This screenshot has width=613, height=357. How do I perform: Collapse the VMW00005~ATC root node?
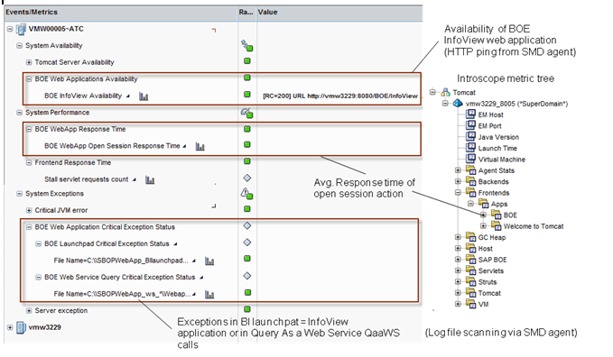[10, 29]
